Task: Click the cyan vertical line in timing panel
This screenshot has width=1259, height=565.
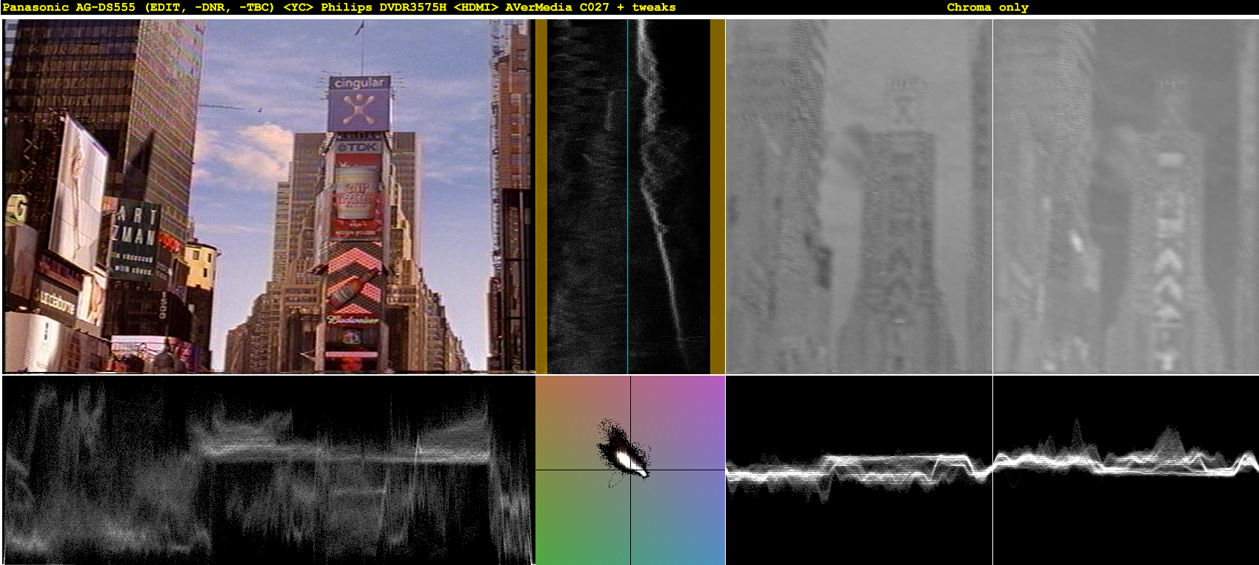Action: [627, 196]
